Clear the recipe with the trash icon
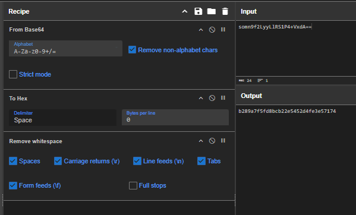 tap(225, 11)
